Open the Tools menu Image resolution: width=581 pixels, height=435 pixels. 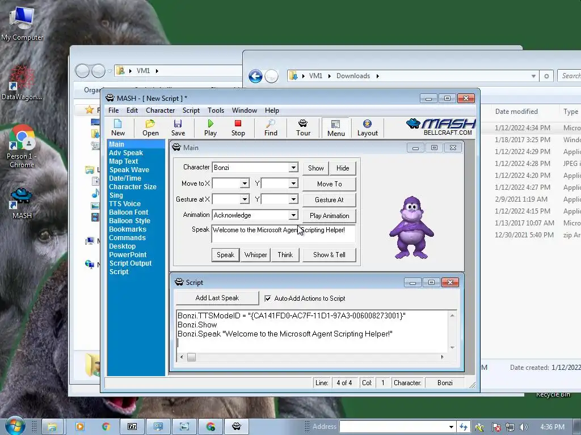(216, 110)
